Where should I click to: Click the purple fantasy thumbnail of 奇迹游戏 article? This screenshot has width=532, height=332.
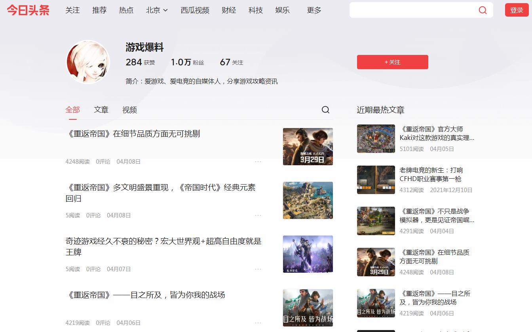point(308,254)
